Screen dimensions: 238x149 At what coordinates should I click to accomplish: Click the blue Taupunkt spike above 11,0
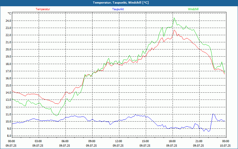[213, 114]
